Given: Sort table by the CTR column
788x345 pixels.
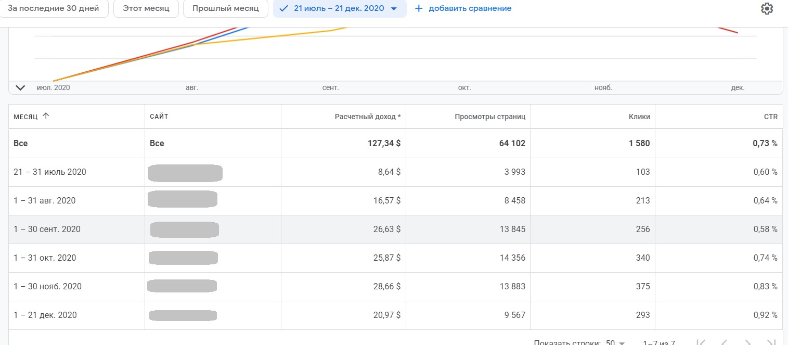Looking at the screenshot, I should click(x=770, y=117).
